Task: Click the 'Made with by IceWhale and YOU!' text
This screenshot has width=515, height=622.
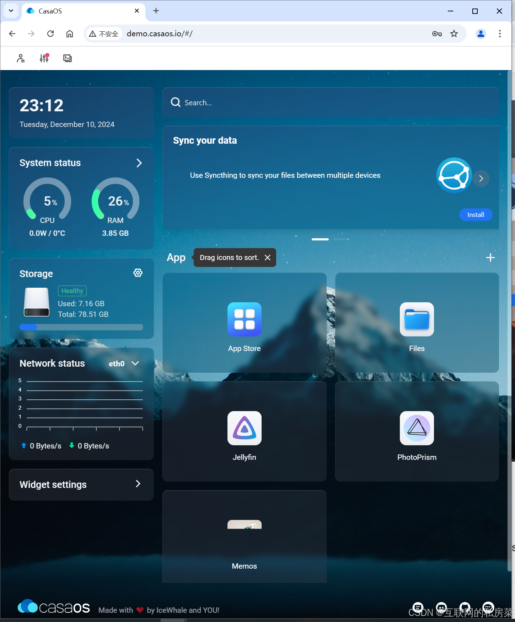Action: click(159, 610)
